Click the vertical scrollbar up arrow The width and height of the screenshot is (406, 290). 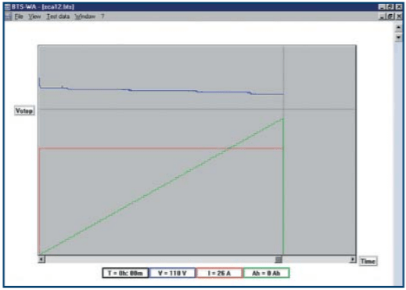pos(398,27)
